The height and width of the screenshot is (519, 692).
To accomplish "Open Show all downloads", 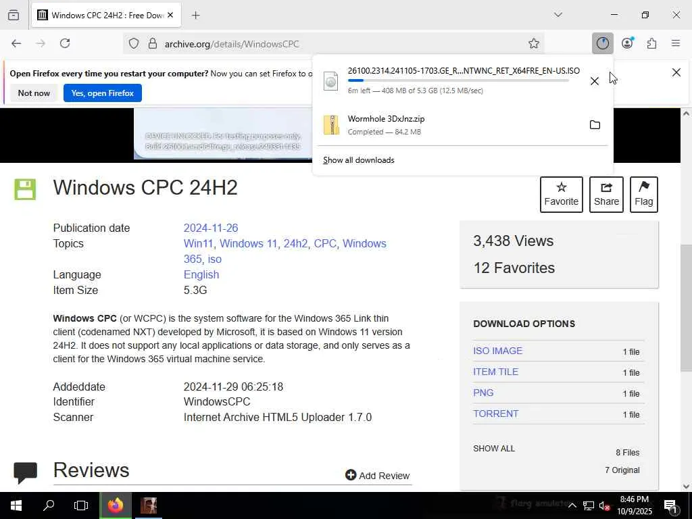I will [x=358, y=160].
